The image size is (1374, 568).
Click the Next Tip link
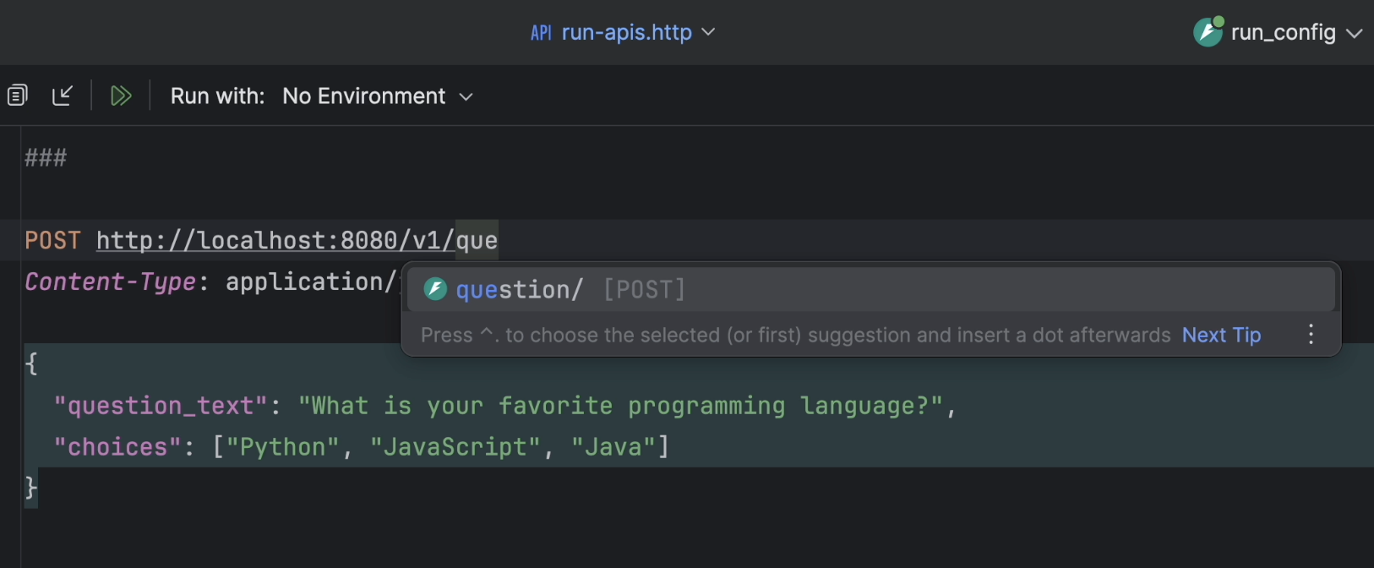point(1221,335)
